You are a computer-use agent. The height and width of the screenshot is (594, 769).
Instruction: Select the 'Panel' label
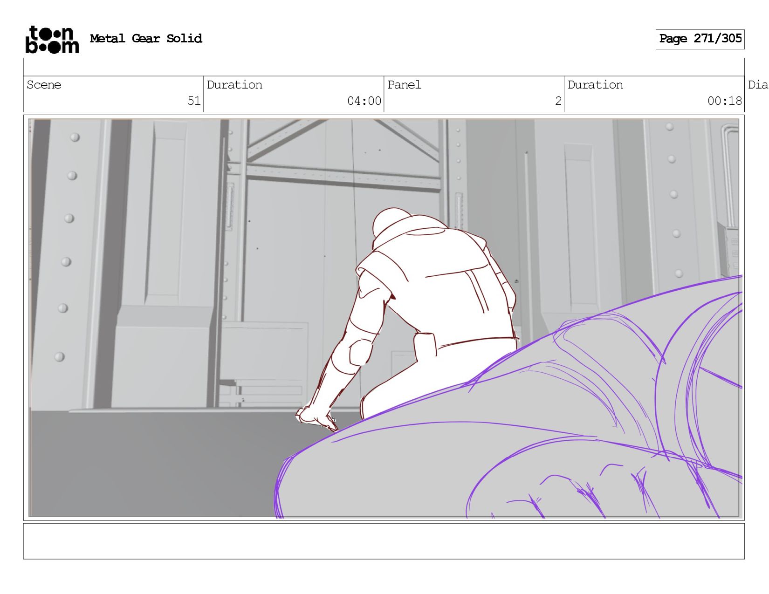click(x=404, y=85)
